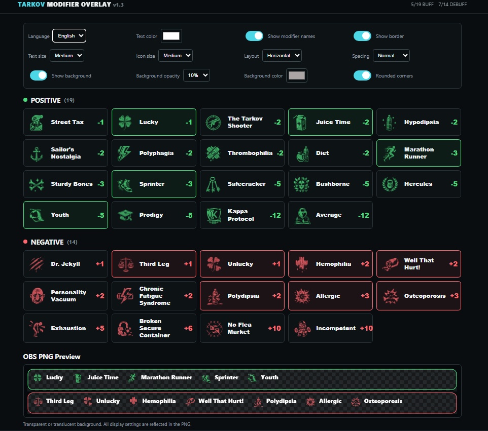The image size is (488, 431).
Task: Click the Prodigy graduation cap icon
Action: click(125, 215)
